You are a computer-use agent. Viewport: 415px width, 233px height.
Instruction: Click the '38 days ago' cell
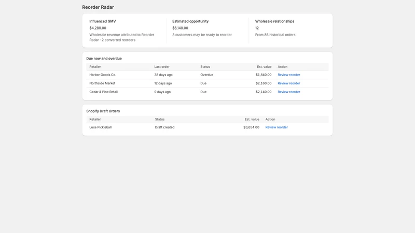click(163, 75)
